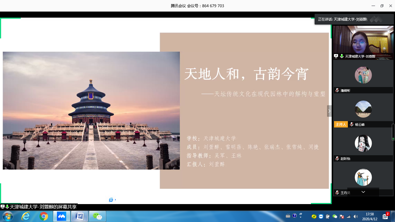Click the 主持人 host badge

(x=341, y=125)
